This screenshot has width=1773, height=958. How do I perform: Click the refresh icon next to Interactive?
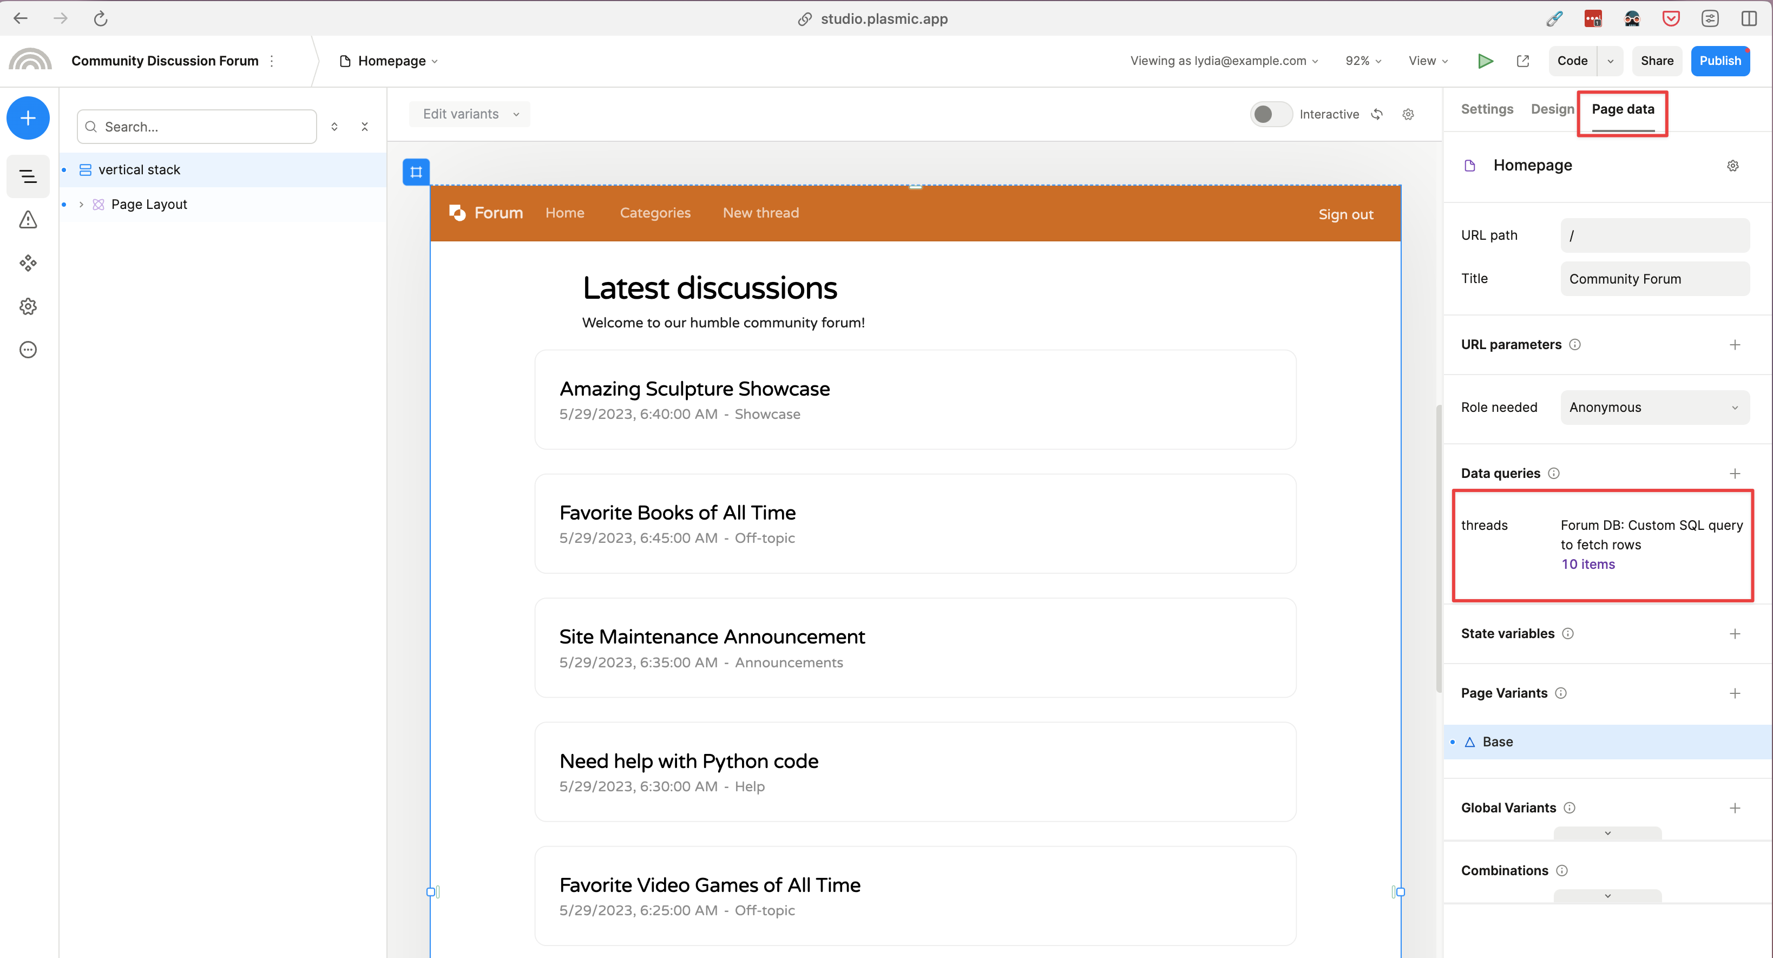(x=1376, y=114)
